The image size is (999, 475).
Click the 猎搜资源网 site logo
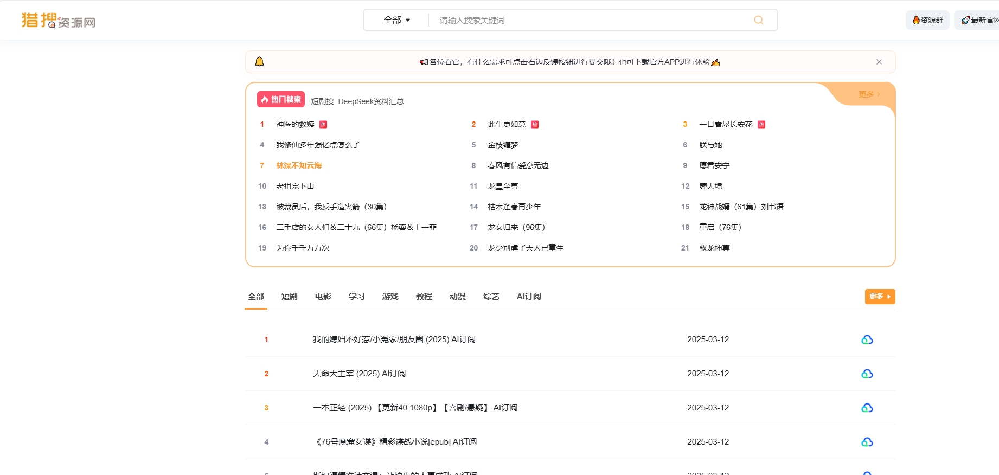(59, 21)
